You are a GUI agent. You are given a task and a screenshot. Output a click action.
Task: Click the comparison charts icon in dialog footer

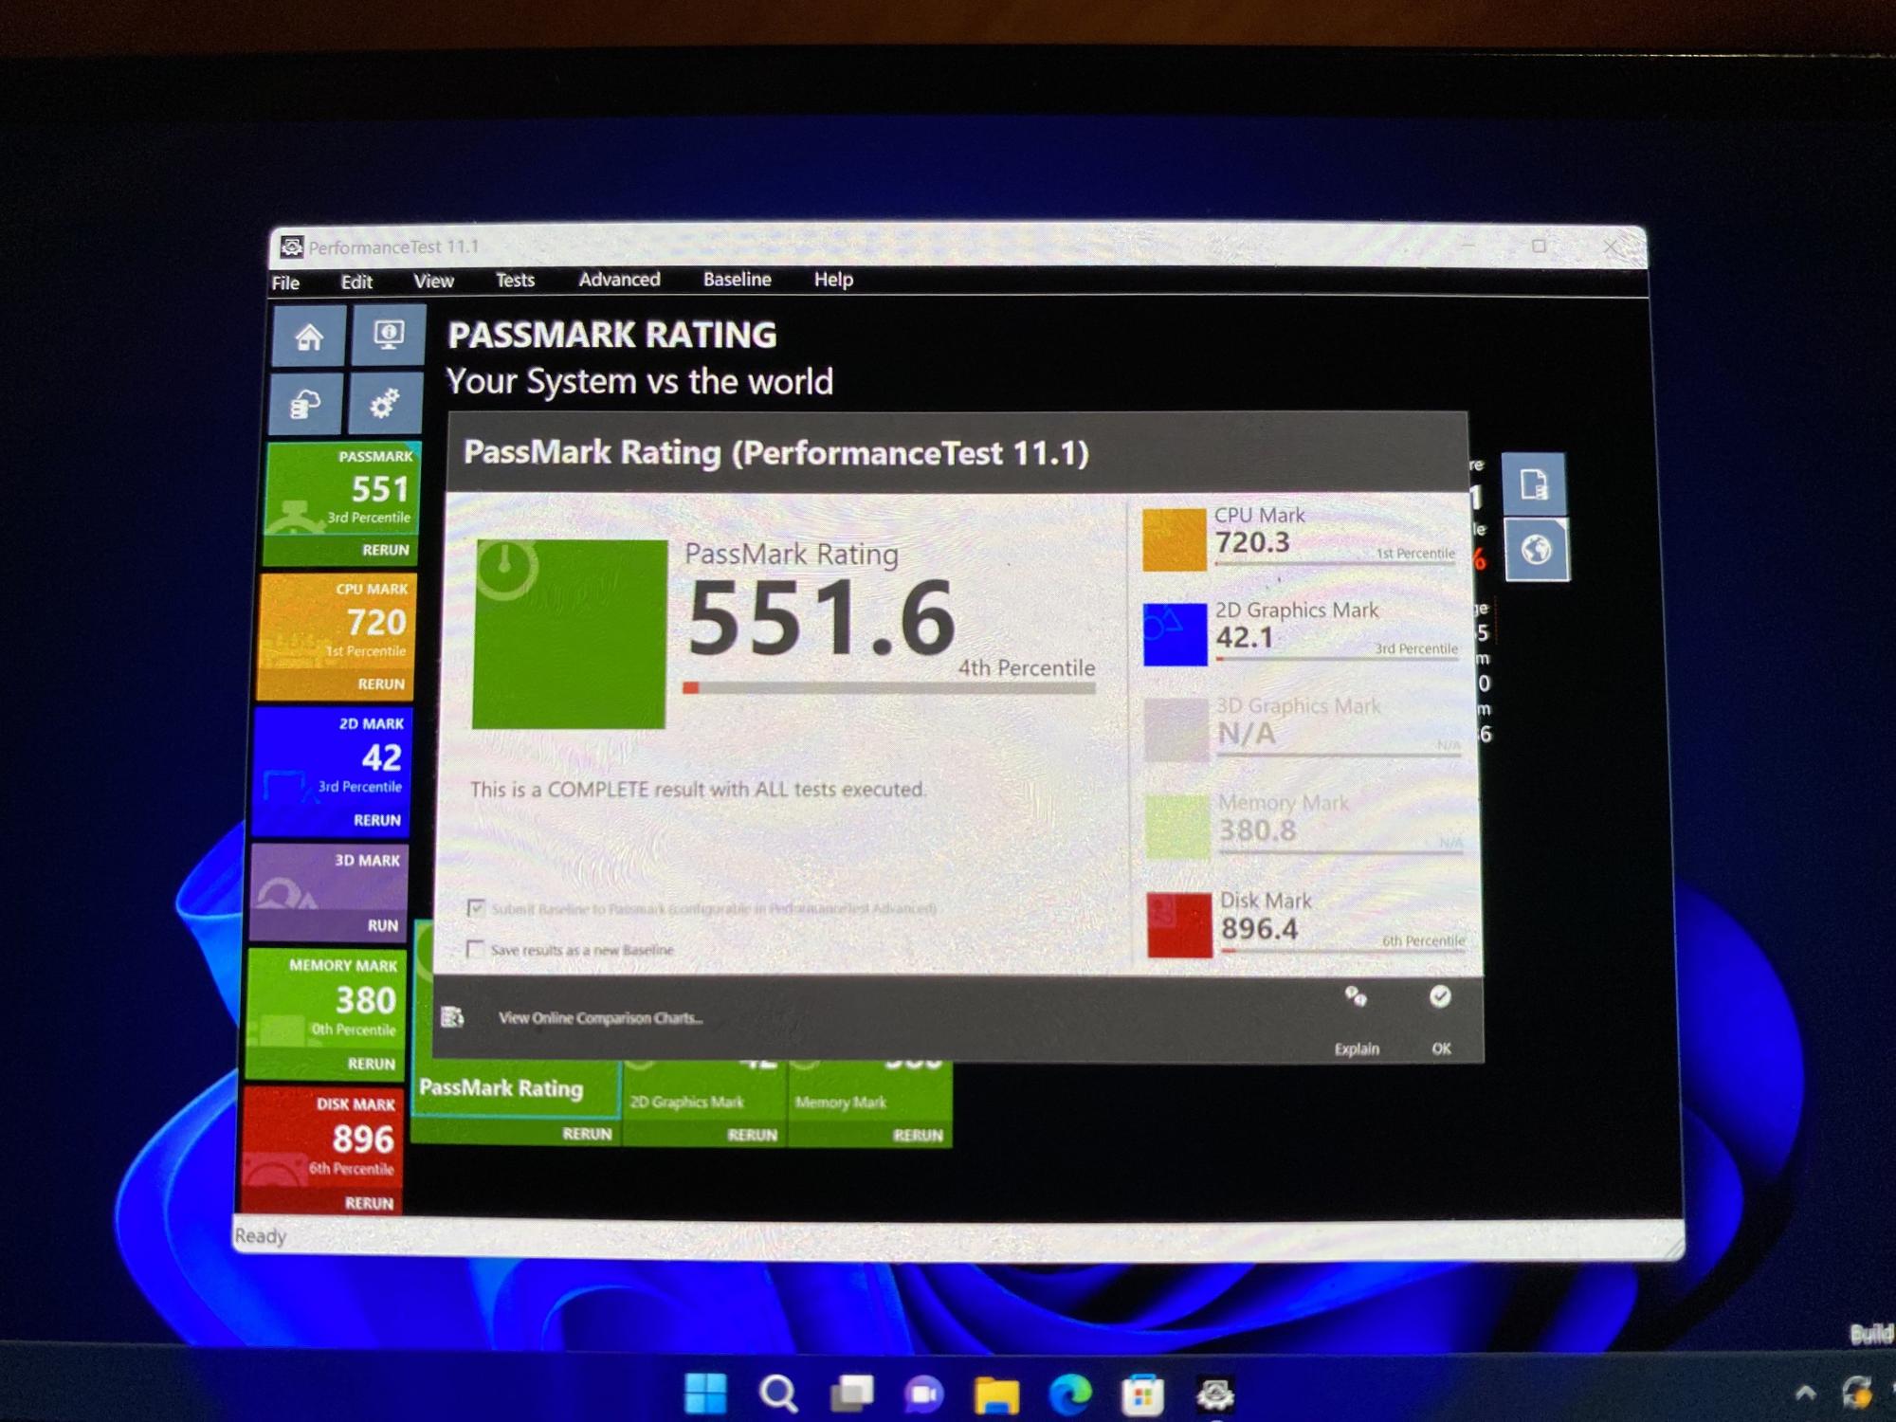click(x=452, y=1017)
